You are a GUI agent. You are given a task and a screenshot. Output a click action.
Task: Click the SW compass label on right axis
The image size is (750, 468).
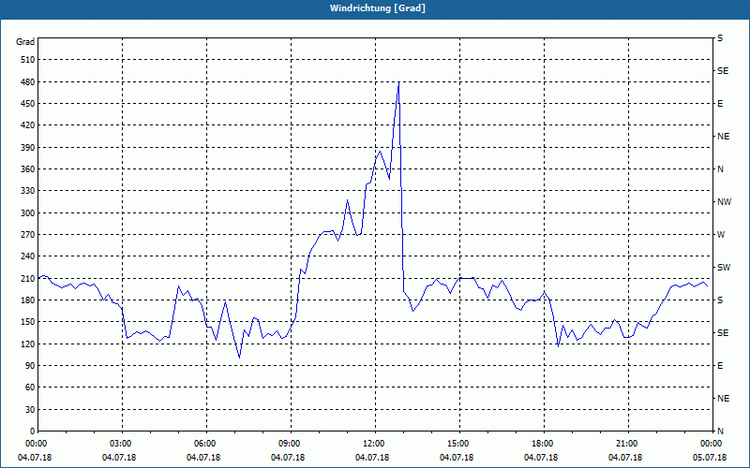click(724, 268)
